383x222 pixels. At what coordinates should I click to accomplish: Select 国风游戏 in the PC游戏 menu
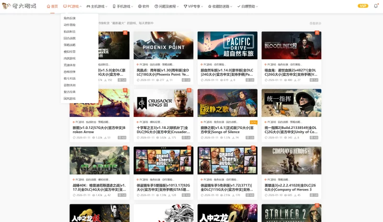69,98
